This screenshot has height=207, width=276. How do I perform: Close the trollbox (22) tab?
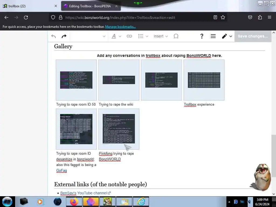[x=56, y=6]
